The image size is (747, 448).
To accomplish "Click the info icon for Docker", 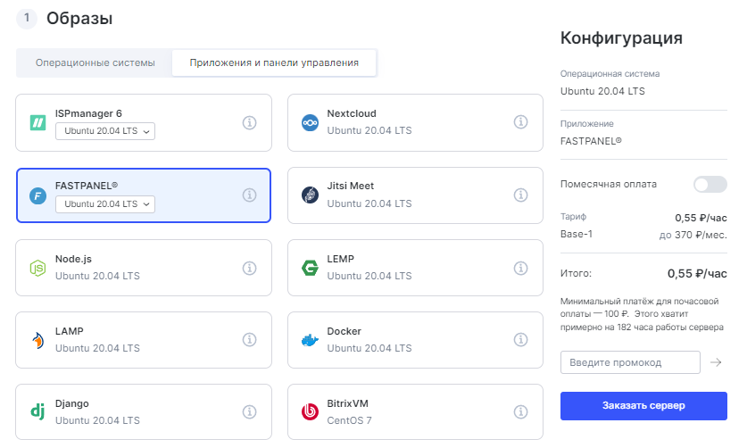I will coord(521,339).
